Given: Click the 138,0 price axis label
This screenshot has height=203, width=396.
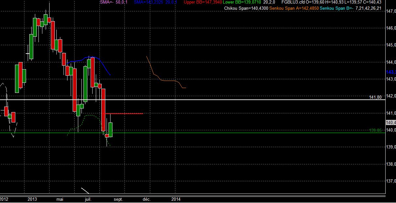Looking at the screenshot, I should coord(390,164).
